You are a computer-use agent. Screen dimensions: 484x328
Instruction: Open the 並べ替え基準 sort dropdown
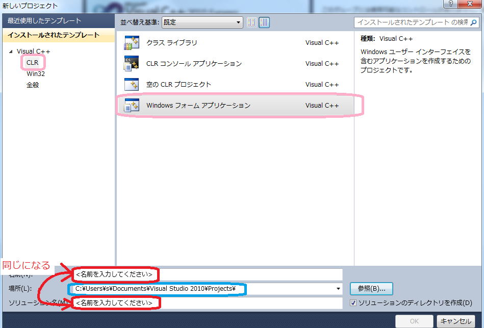point(202,22)
